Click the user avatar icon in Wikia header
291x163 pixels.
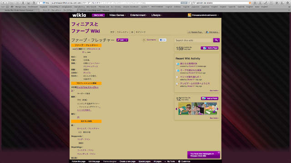[189, 15]
